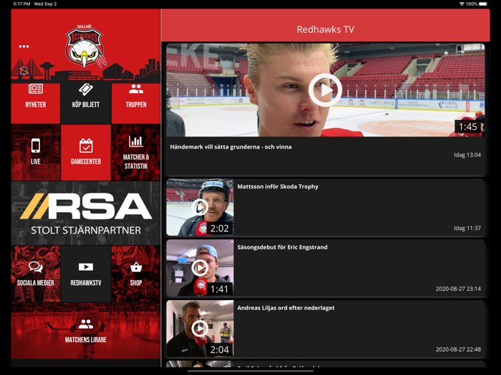Open Sociala Medier chat icon

(x=35, y=273)
